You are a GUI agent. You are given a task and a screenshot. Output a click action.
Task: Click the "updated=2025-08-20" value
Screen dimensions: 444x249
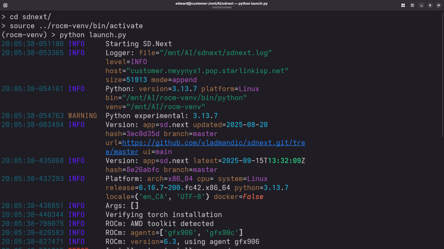click(230, 125)
